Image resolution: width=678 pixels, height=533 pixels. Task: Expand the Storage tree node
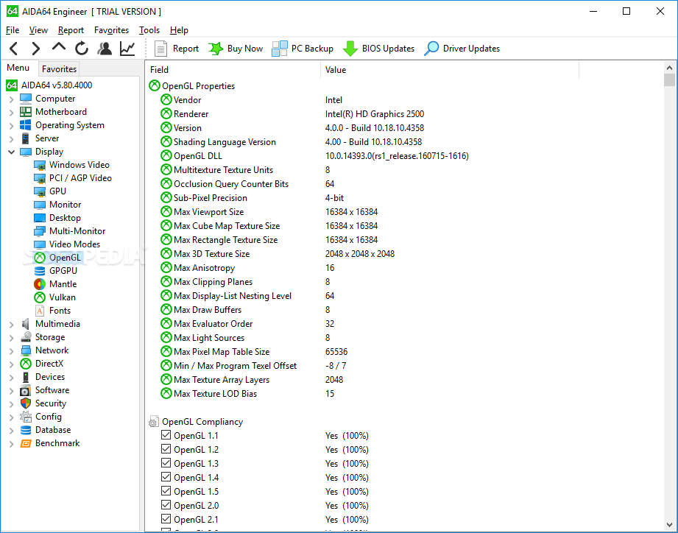[12, 338]
